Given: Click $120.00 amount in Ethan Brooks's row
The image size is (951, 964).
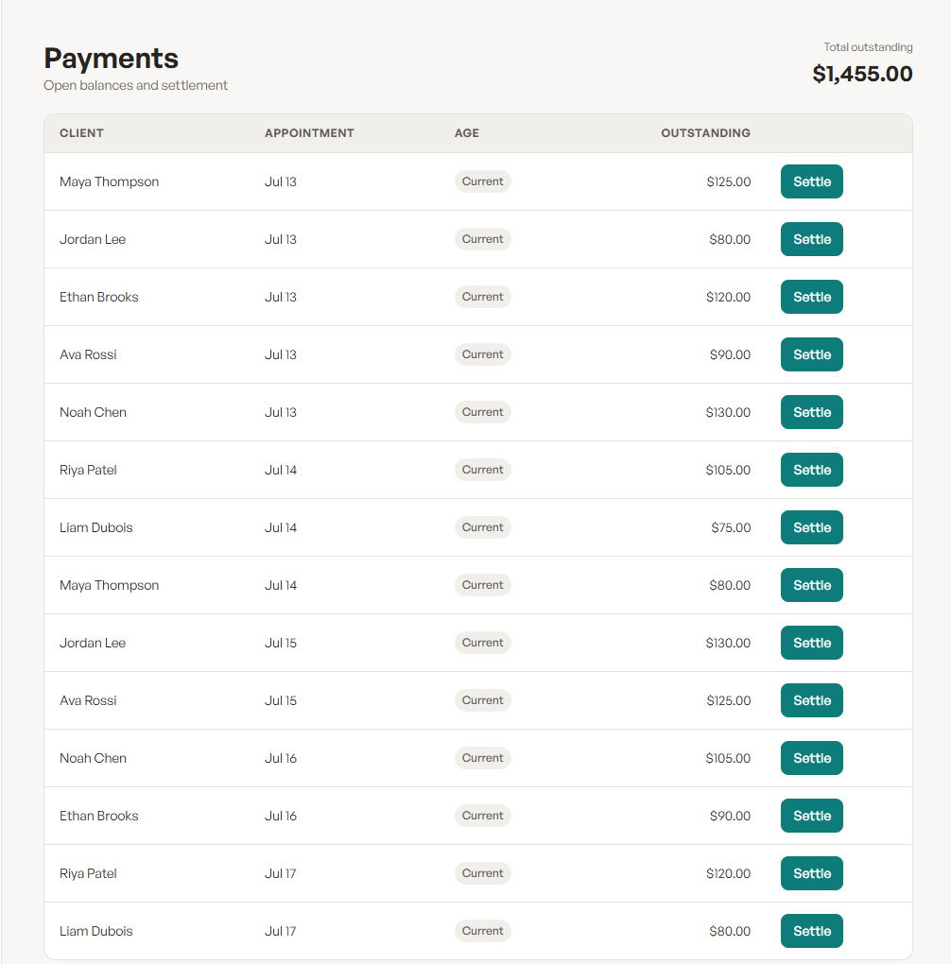Looking at the screenshot, I should [728, 297].
